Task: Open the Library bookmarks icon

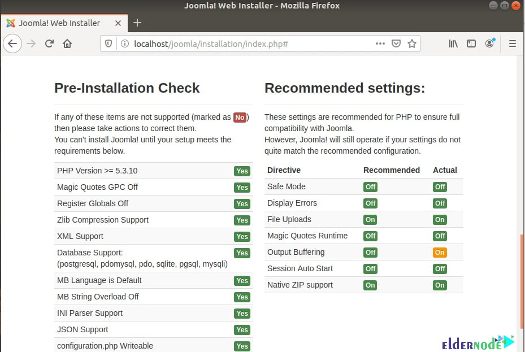Action: pos(453,44)
